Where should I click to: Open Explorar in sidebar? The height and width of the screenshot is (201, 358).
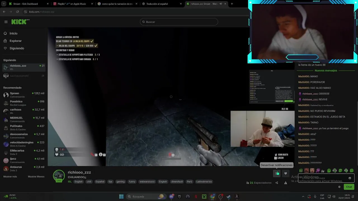(x=16, y=41)
